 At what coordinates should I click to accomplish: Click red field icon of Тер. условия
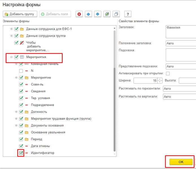point(27,98)
